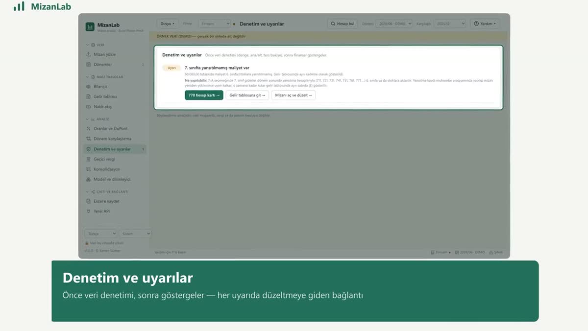Viewport: 588px width, 331px height.
Task: Select Excel'e kaydet option
Action: [x=115, y=201]
